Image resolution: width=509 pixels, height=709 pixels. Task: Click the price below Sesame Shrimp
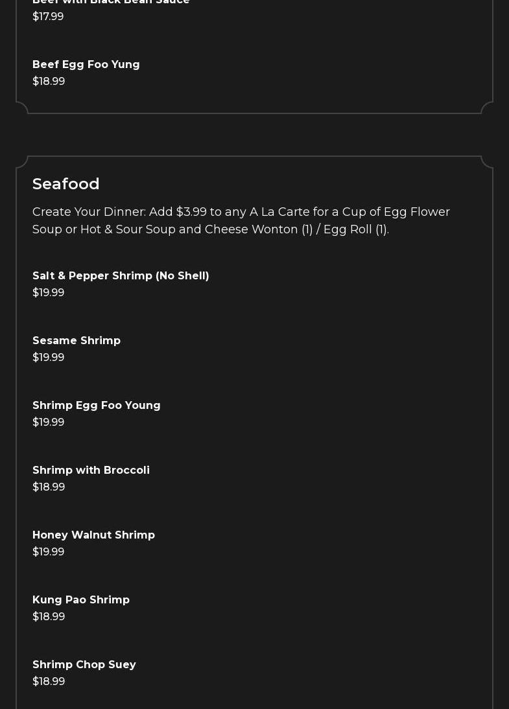(x=49, y=357)
